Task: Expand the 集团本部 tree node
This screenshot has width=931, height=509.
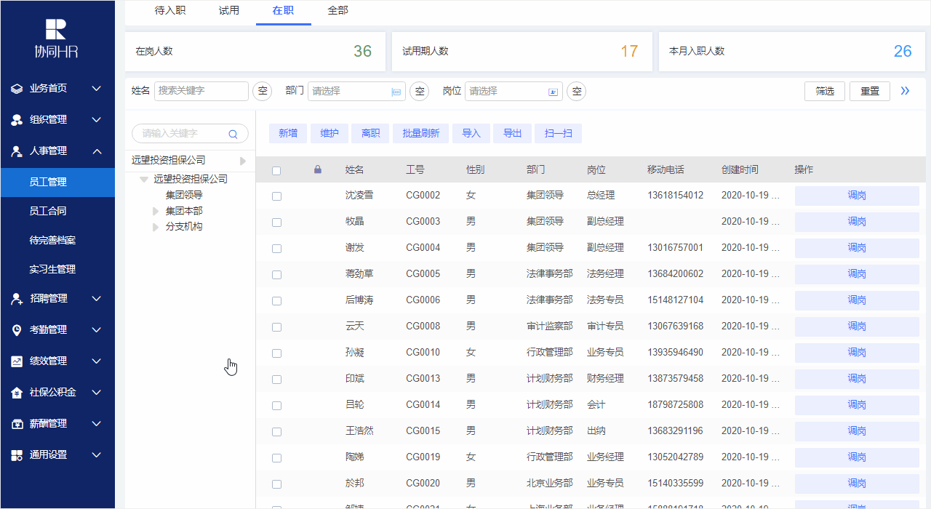Action: click(x=155, y=212)
